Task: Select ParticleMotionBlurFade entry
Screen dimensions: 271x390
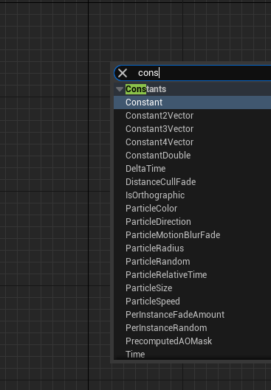Action: tap(192, 235)
